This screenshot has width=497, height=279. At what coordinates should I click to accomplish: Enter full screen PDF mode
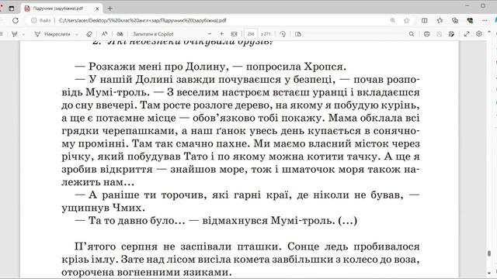pyautogui.click(x=467, y=34)
